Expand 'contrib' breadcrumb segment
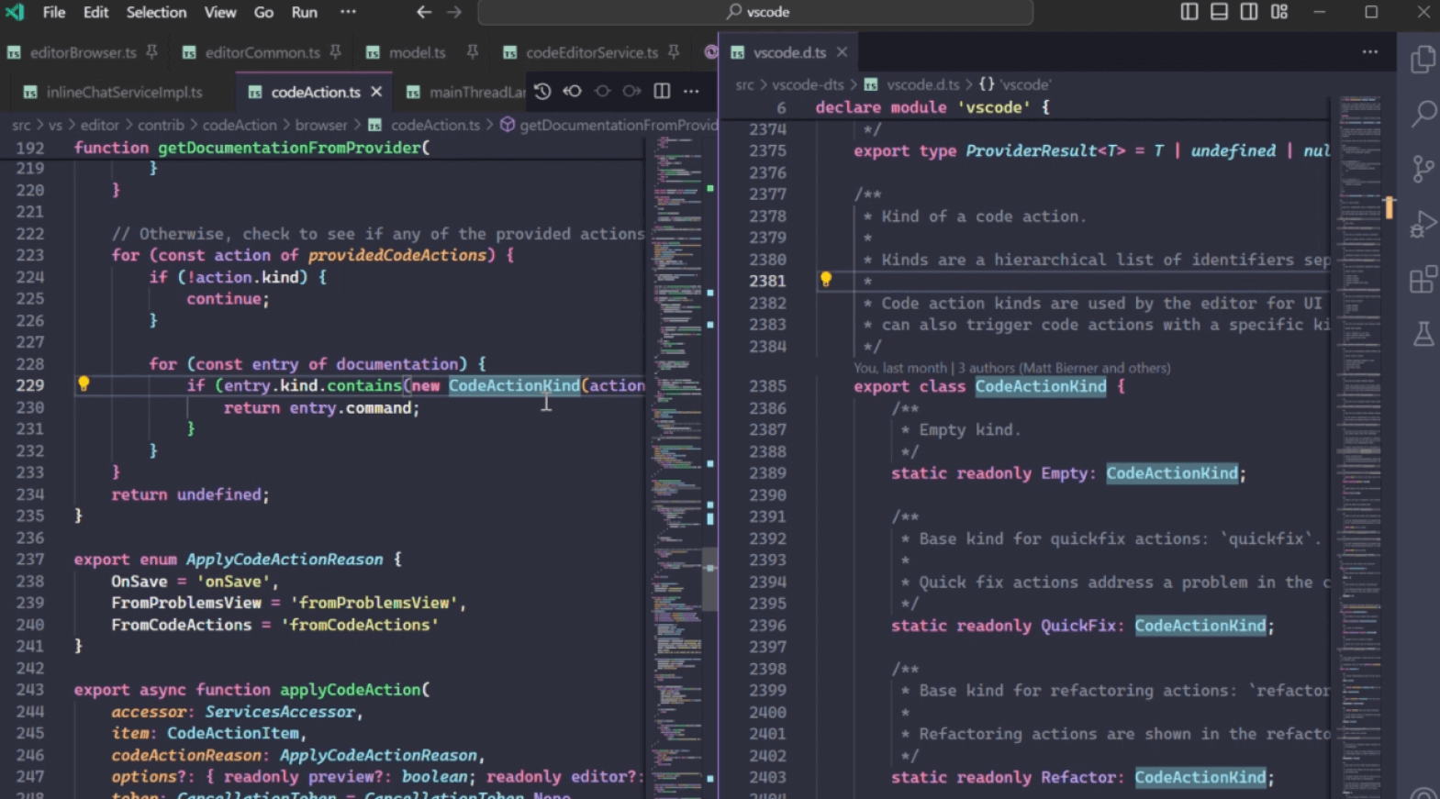This screenshot has height=799, width=1440. tap(161, 125)
